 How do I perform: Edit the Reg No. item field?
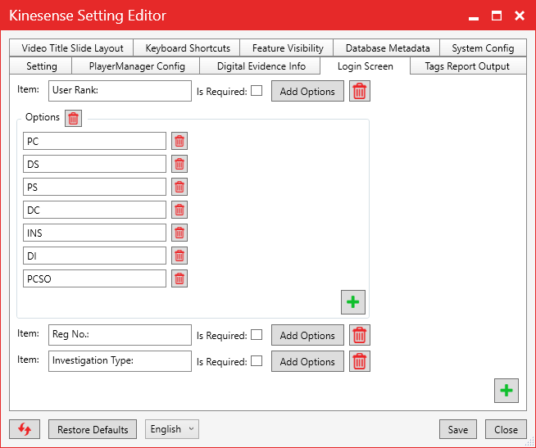coord(120,335)
